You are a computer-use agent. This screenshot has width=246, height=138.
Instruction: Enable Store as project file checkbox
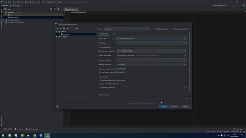pyautogui.click(x=173, y=29)
